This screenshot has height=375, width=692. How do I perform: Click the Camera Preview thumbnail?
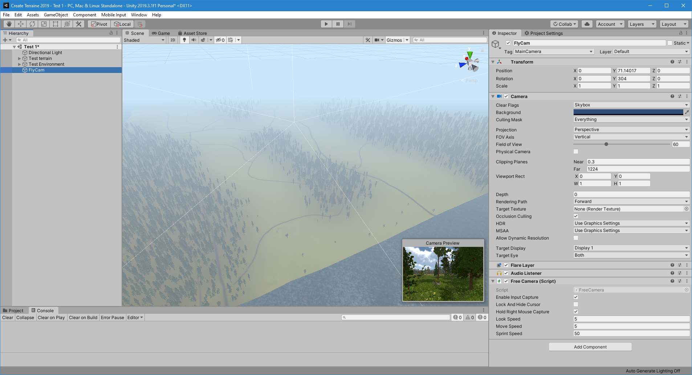pyautogui.click(x=443, y=274)
